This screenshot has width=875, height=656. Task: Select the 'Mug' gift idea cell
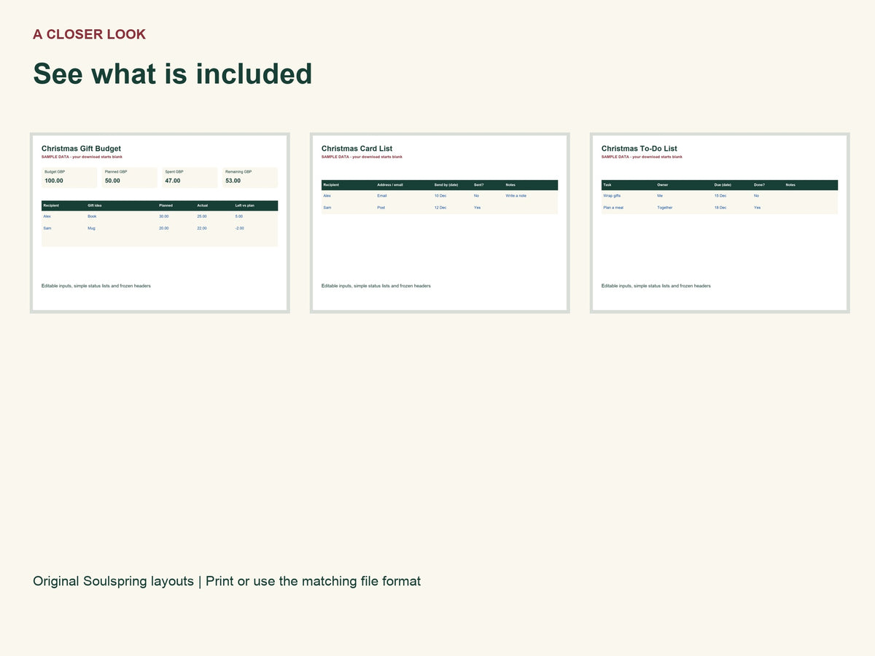tap(91, 228)
